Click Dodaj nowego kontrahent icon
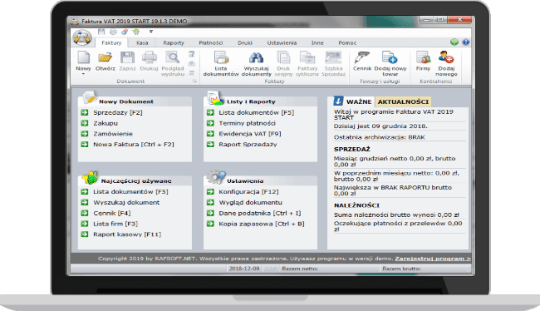540x311 pixels. point(446,57)
